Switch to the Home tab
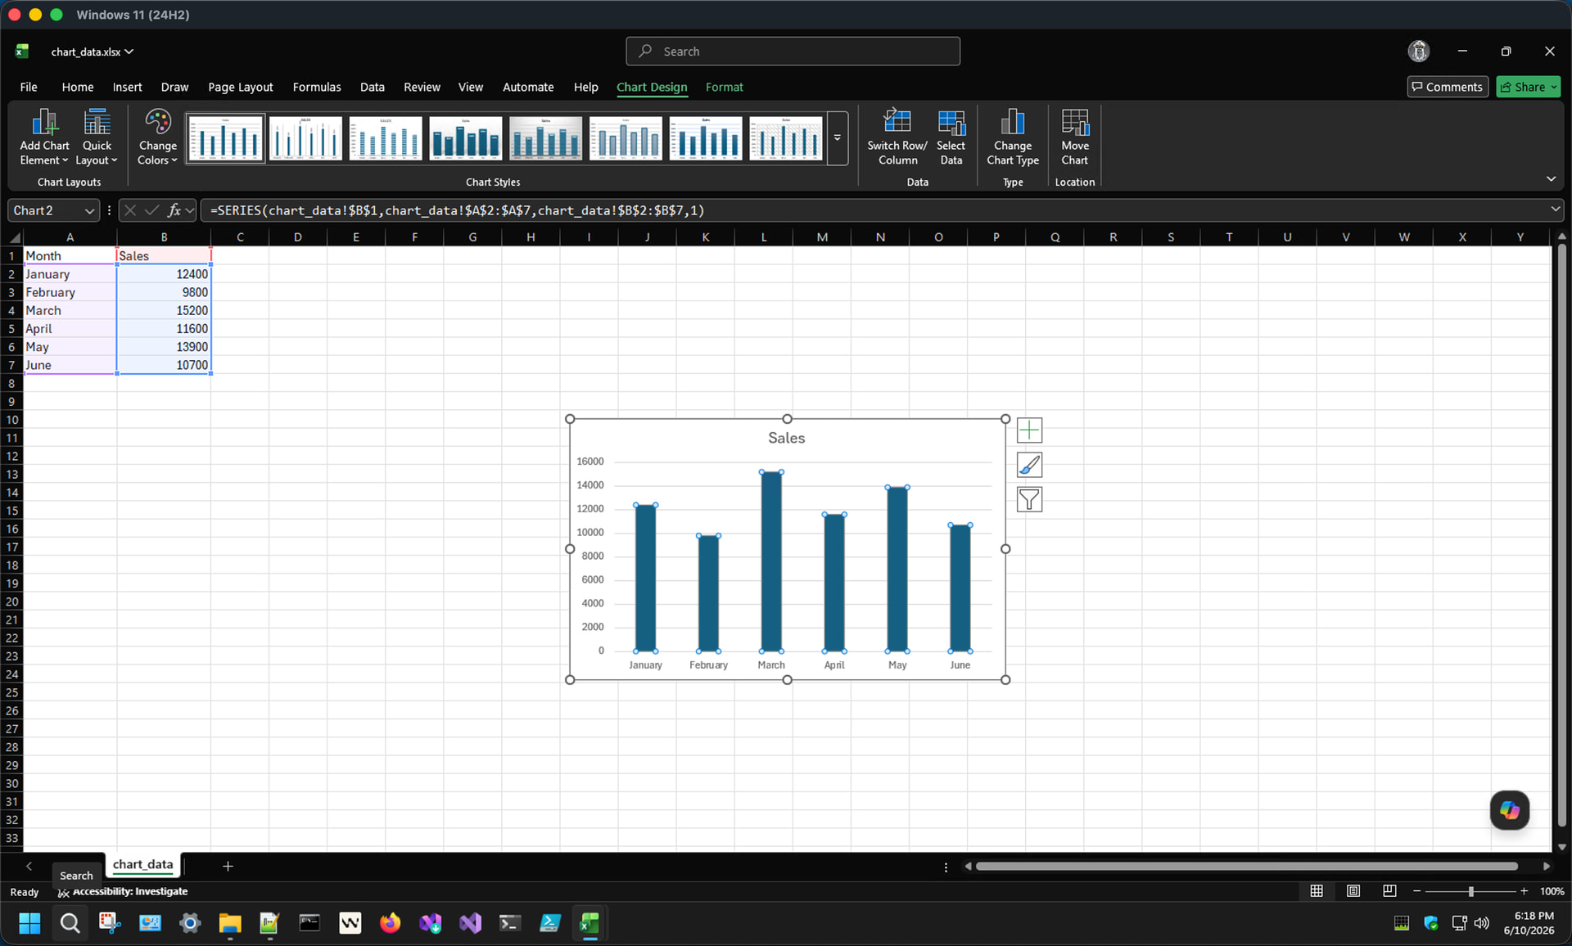Viewport: 1572px width, 946px height. coord(78,87)
